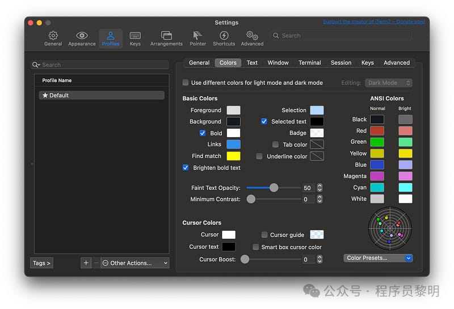Screen dimensions: 454x309
Task: Open the Appearance settings pane
Action: click(82, 39)
